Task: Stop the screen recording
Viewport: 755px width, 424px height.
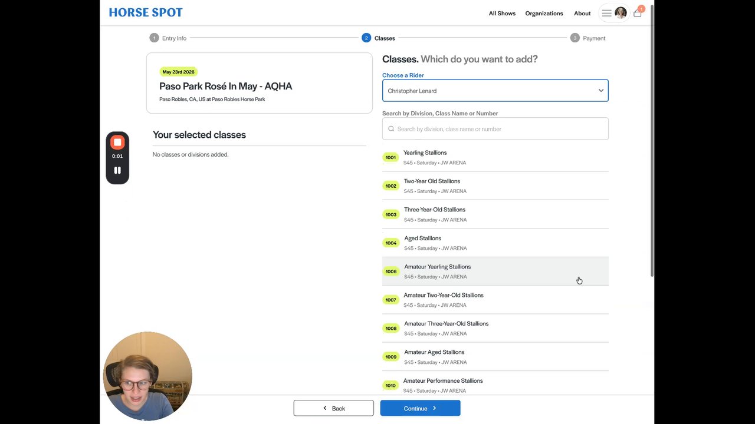Action: [117, 143]
